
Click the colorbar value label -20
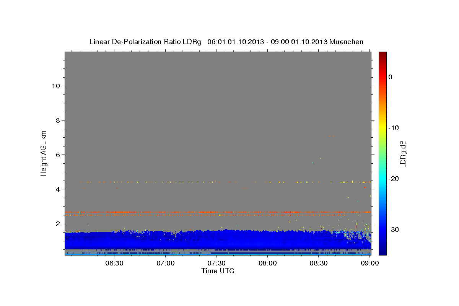pyautogui.click(x=394, y=179)
